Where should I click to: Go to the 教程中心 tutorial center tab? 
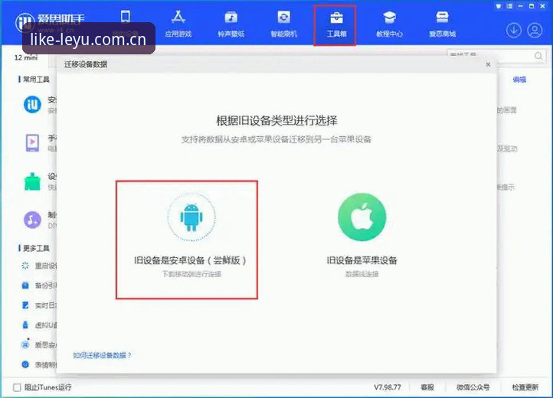pos(389,24)
